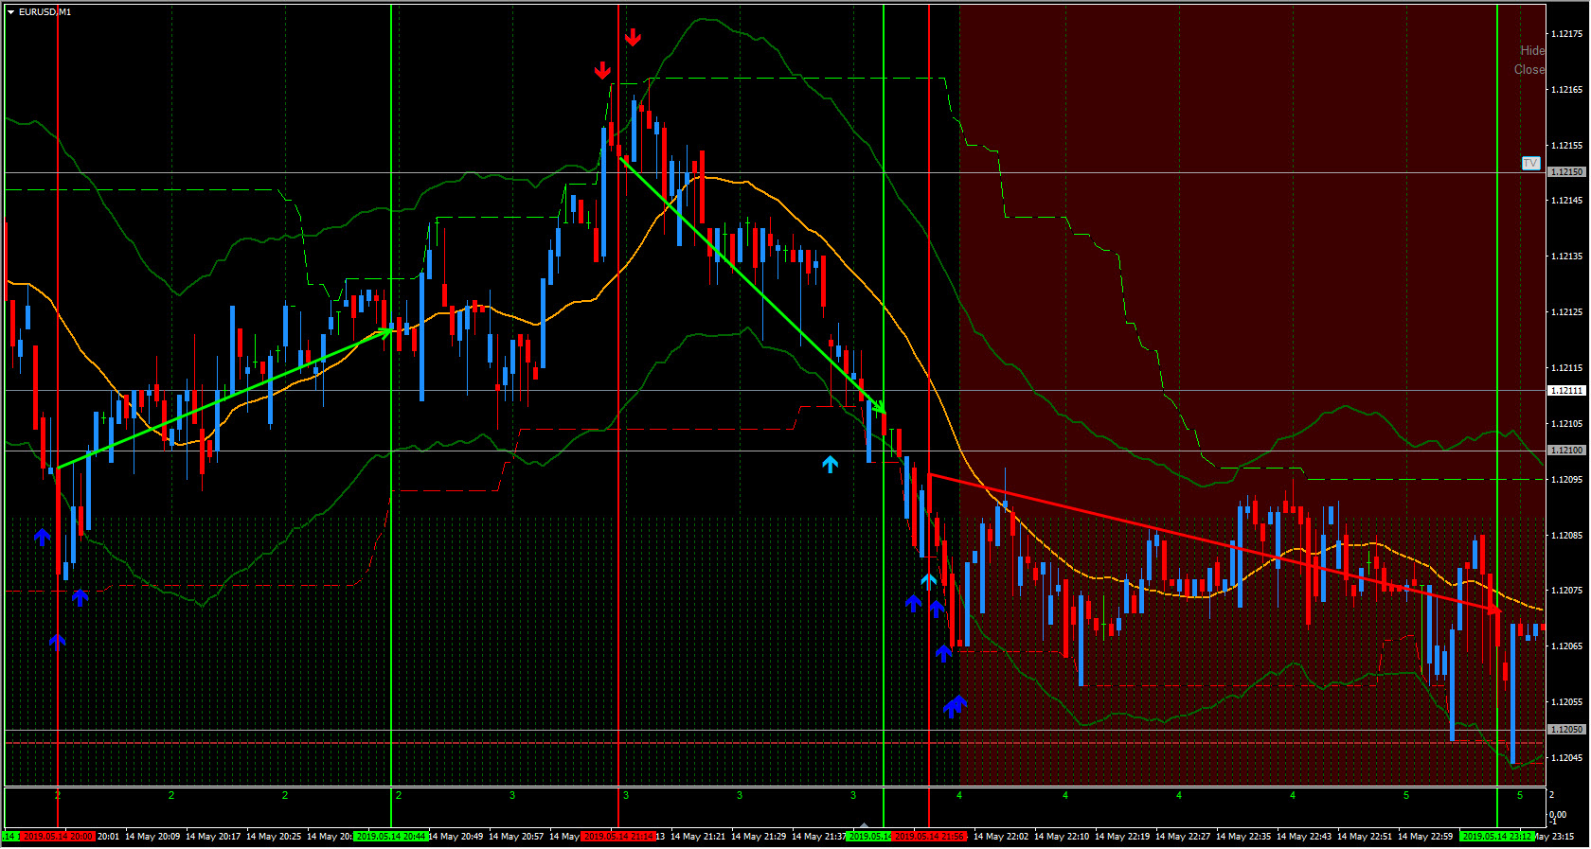Click the 1.12135 price scale label
This screenshot has height=849, width=1591.
pos(1567,256)
